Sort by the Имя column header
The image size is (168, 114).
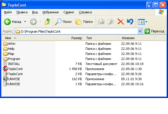(x=28, y=38)
